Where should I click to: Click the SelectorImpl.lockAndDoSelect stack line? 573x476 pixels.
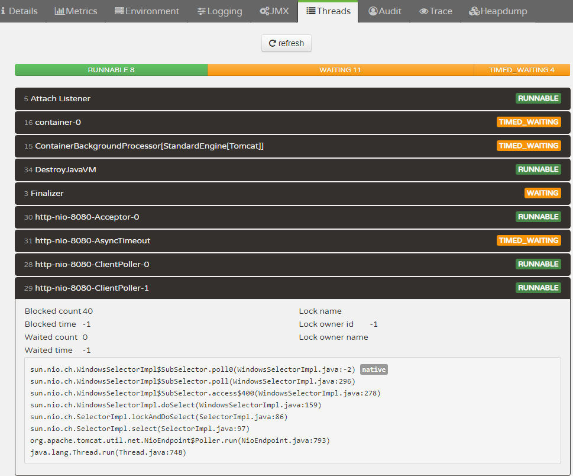159,417
